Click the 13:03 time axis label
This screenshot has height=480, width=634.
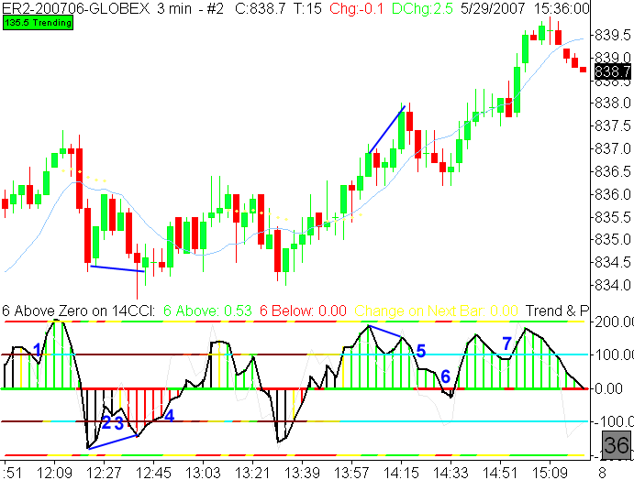click(x=203, y=472)
